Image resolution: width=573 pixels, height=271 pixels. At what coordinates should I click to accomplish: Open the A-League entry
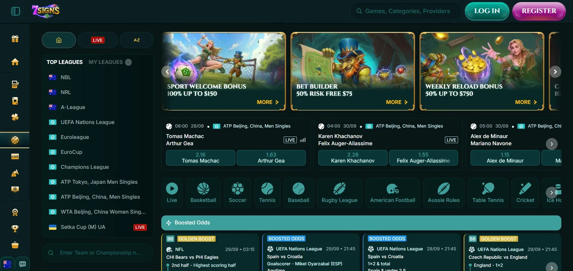(98, 107)
